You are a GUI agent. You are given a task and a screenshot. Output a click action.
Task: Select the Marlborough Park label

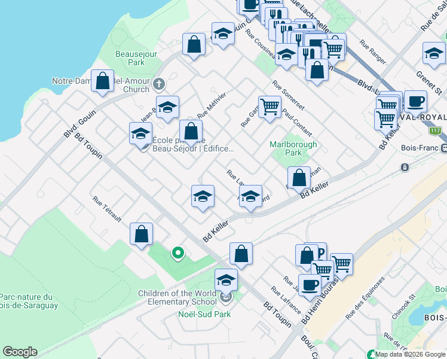tap(293, 148)
